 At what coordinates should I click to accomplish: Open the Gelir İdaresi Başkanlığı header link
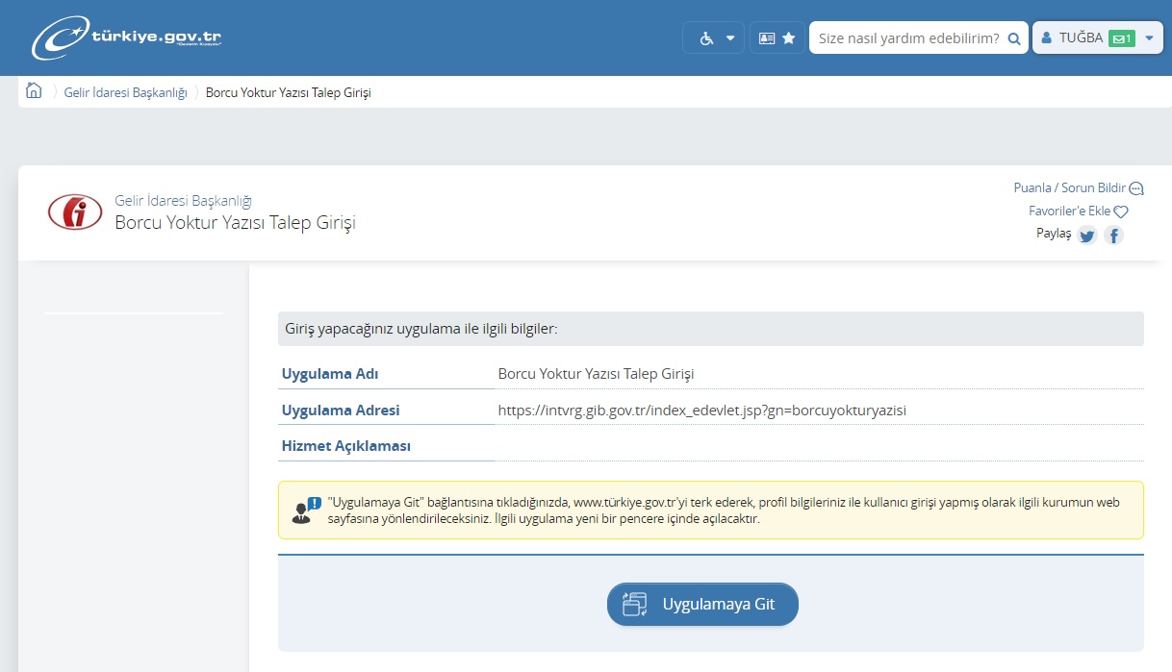183,201
